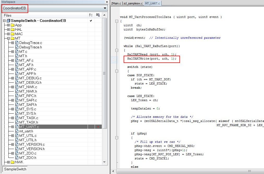Screen dimensions: 264x174
Task: Click the MT_UTIL.c file icon
Action: 17,136
